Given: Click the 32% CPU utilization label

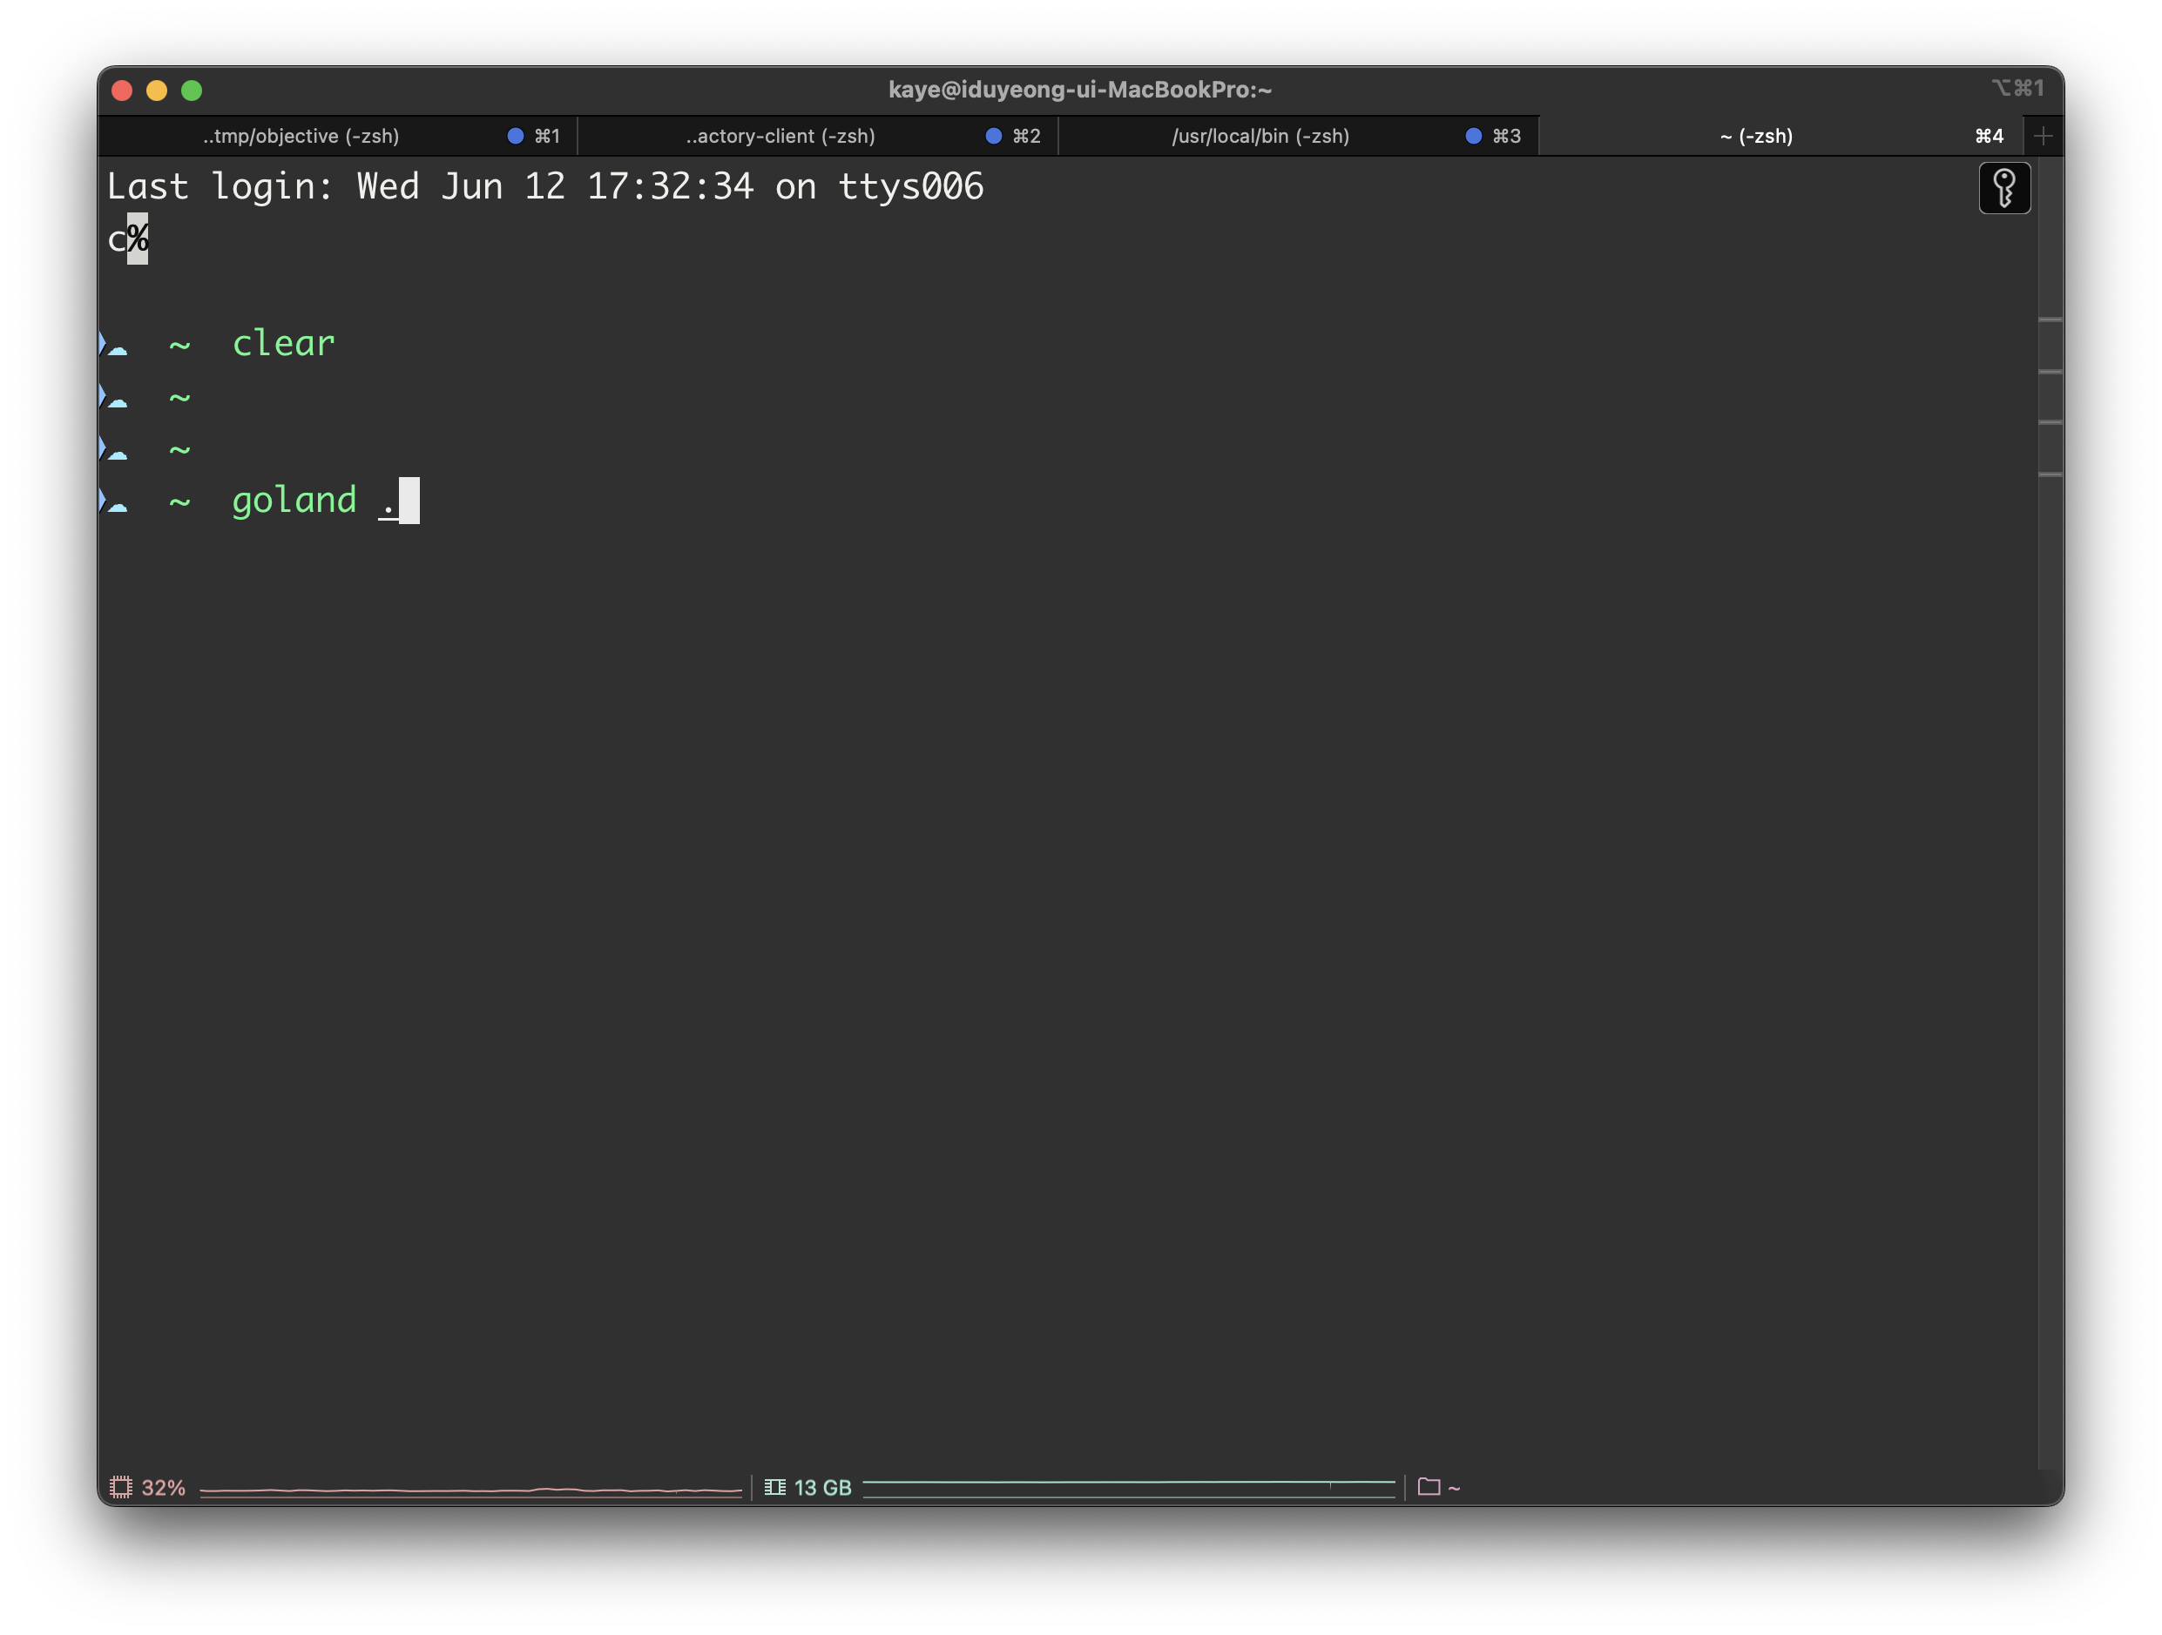Looking at the screenshot, I should point(163,1486).
